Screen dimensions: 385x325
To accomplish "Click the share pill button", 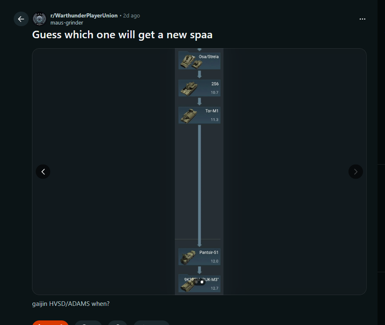I will click(x=152, y=323).
